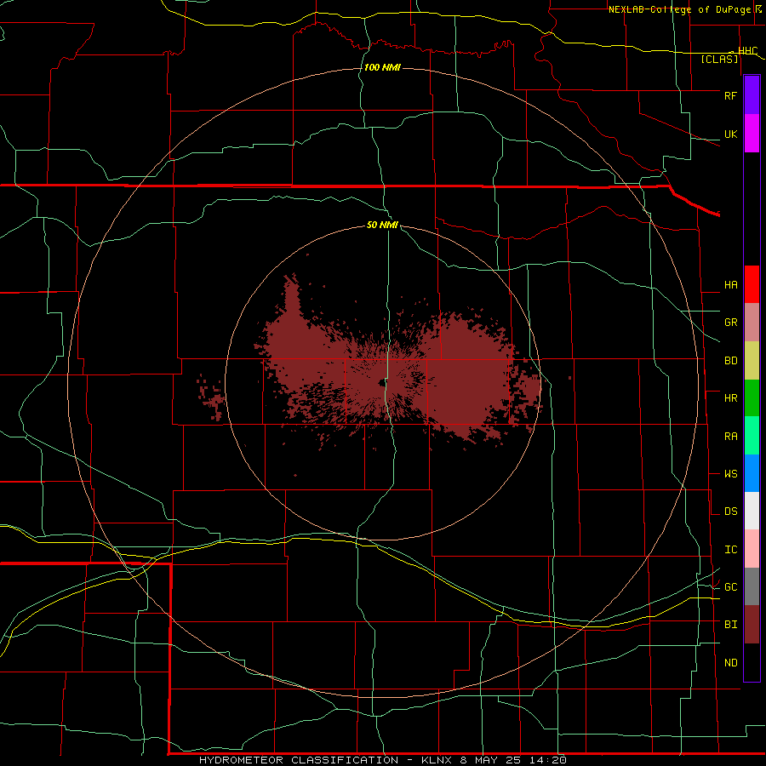
Task: Click the BI dark-red legend color swatch
Action: click(x=752, y=625)
